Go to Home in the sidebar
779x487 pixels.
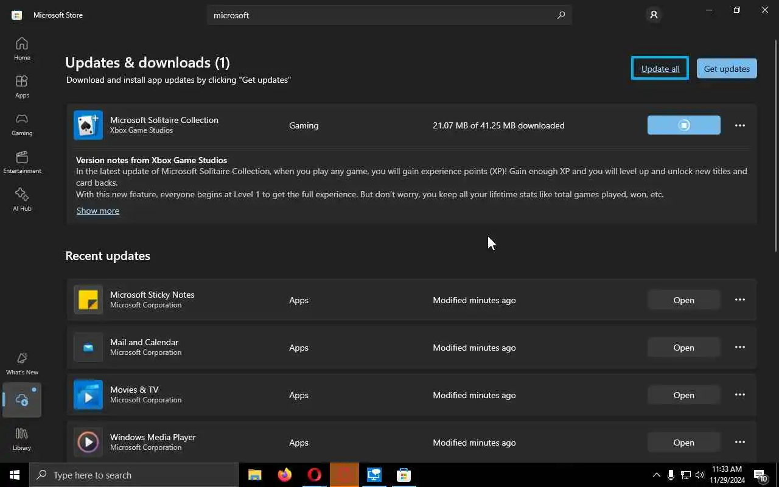click(22, 49)
